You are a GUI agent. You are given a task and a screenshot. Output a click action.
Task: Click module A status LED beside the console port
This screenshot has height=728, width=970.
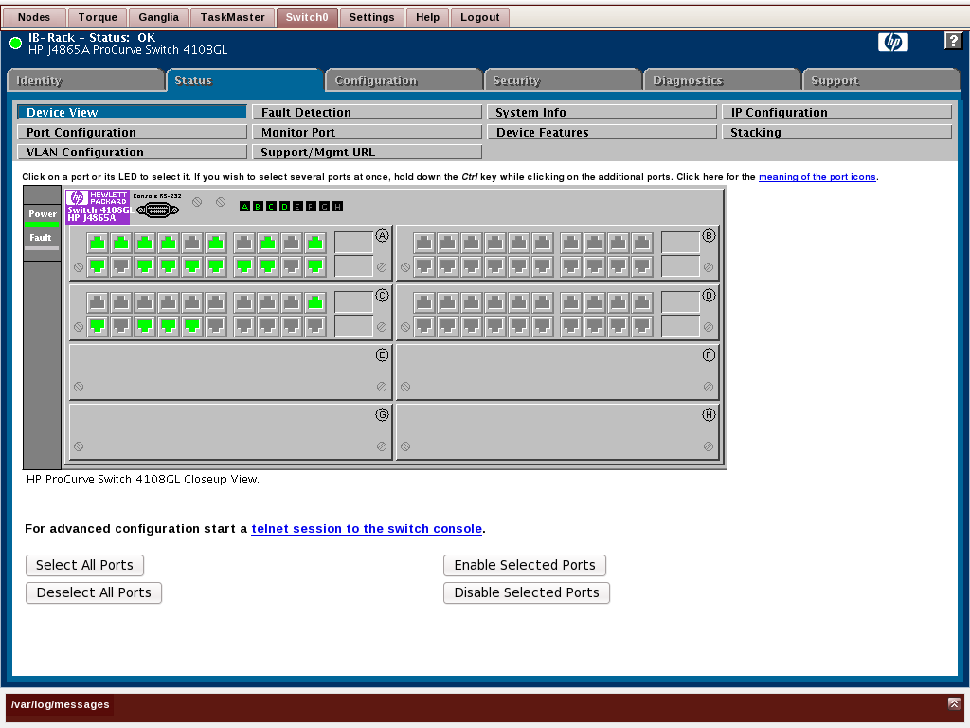245,207
